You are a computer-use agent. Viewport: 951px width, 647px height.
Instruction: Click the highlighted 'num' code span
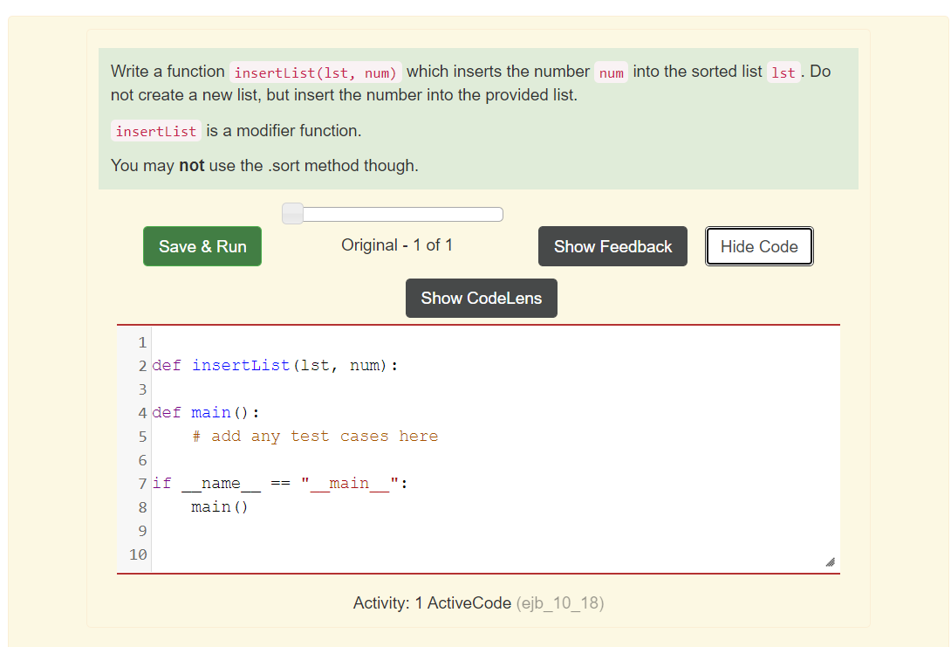click(x=611, y=72)
